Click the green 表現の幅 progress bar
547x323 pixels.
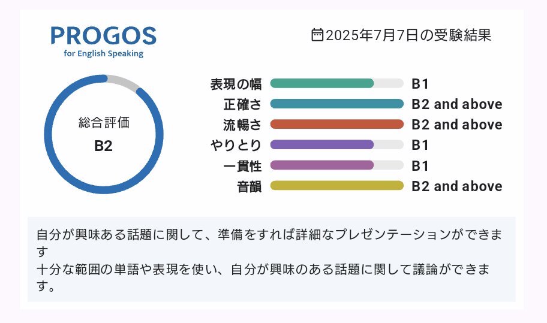337,83
